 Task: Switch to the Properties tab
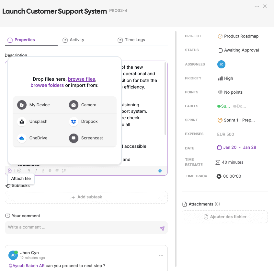[x=21, y=40]
